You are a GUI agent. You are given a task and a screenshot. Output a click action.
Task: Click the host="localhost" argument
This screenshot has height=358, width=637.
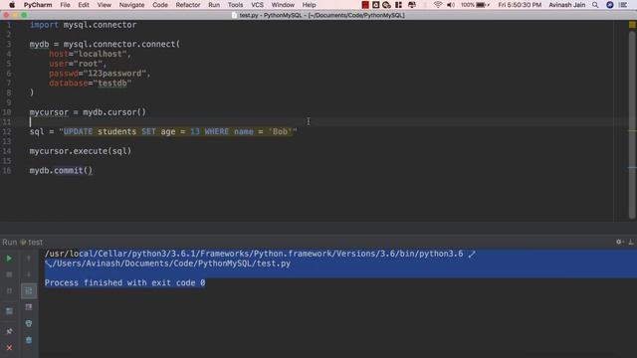(90, 54)
